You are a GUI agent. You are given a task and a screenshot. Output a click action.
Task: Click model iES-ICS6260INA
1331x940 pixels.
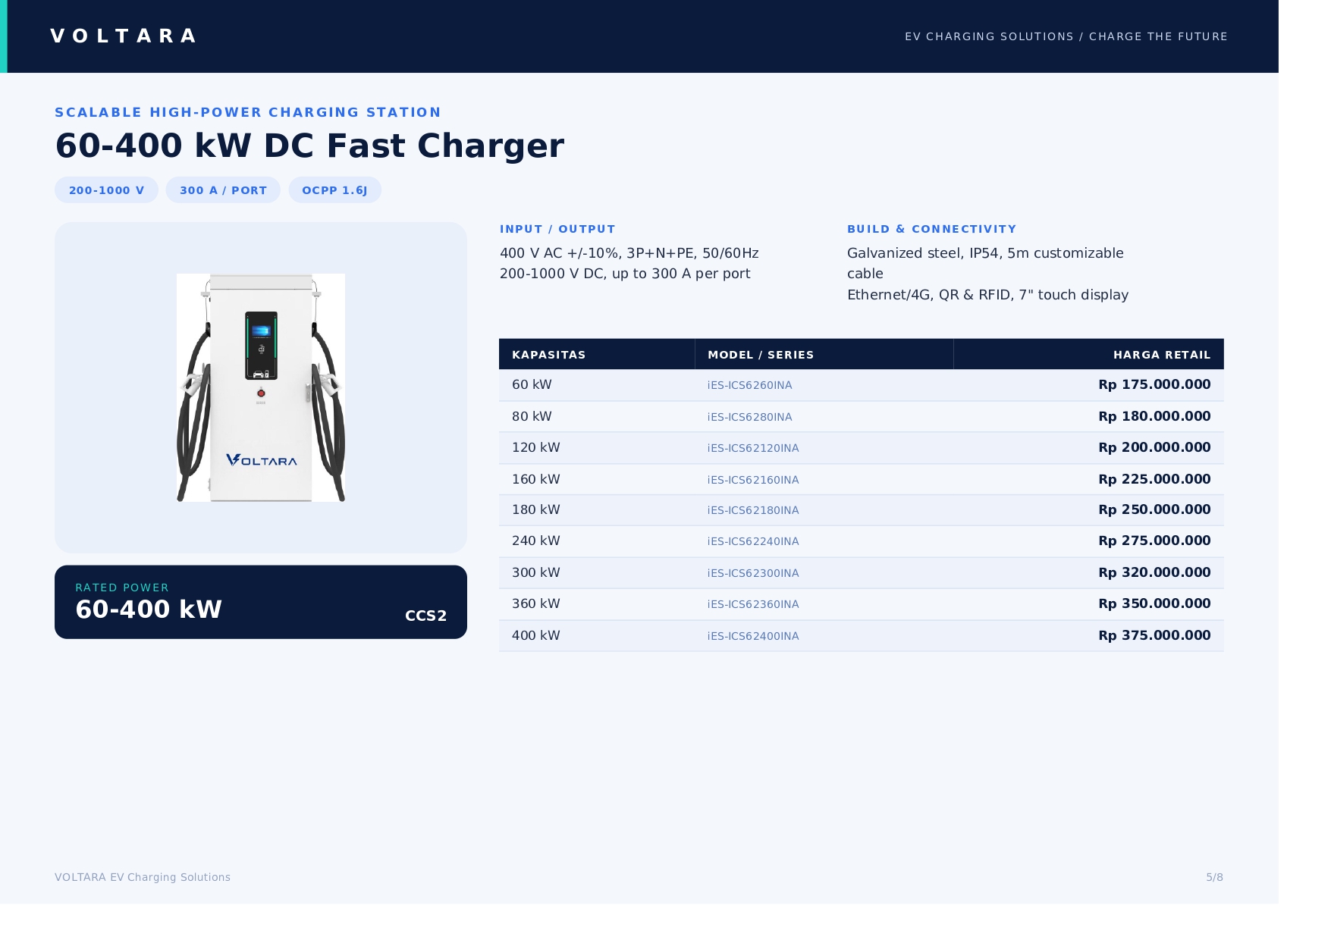750,385
